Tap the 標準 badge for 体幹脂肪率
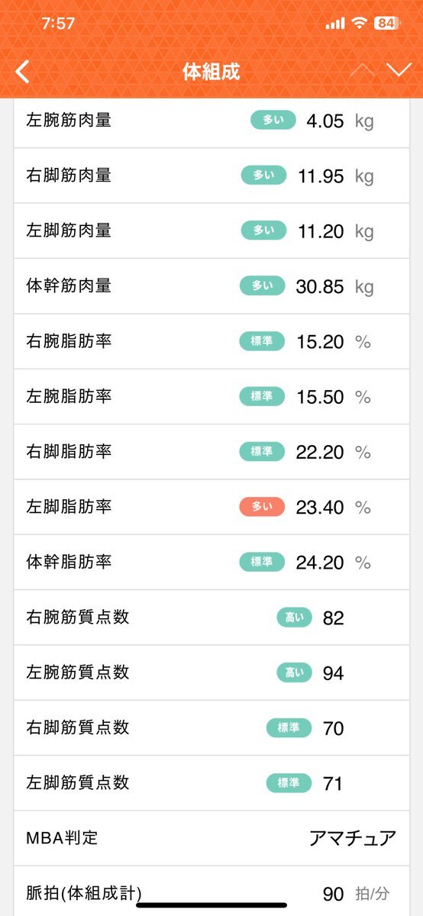 pyautogui.click(x=262, y=563)
